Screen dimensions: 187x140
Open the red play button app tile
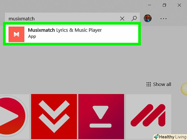[x=14, y=117]
